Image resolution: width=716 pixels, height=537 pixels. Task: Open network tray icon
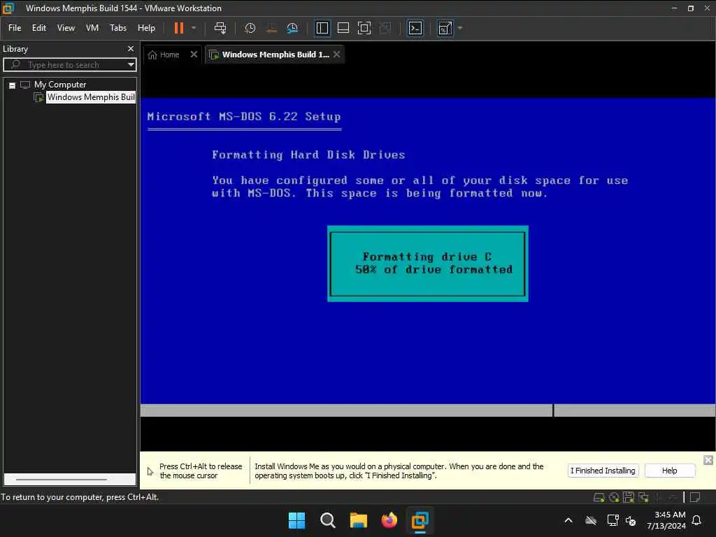pos(613,520)
